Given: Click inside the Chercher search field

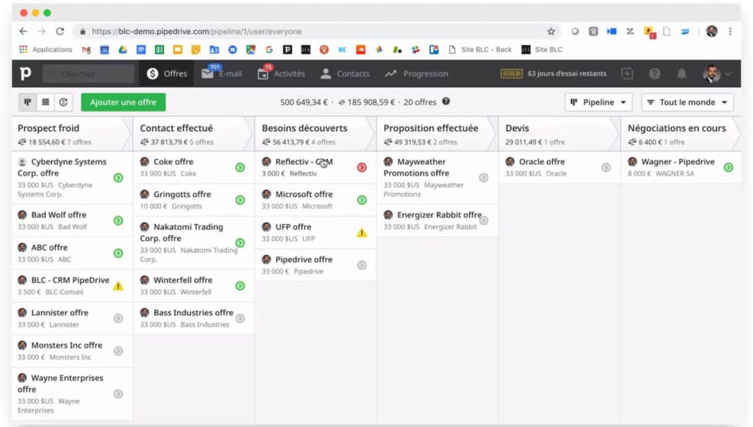Looking at the screenshot, I should tap(88, 73).
